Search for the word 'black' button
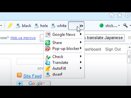This screenshot has height=98, width=131. [x=23, y=26]
